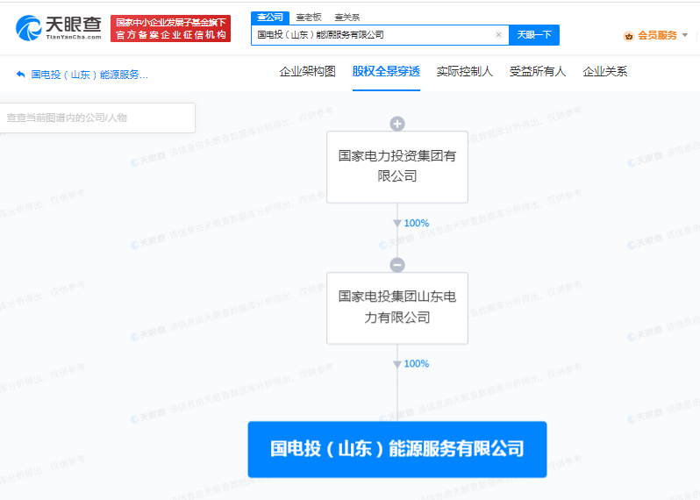Viewport: 700px width, 500px height.
Task: Click the 天眼一下 search button
Action: point(534,35)
